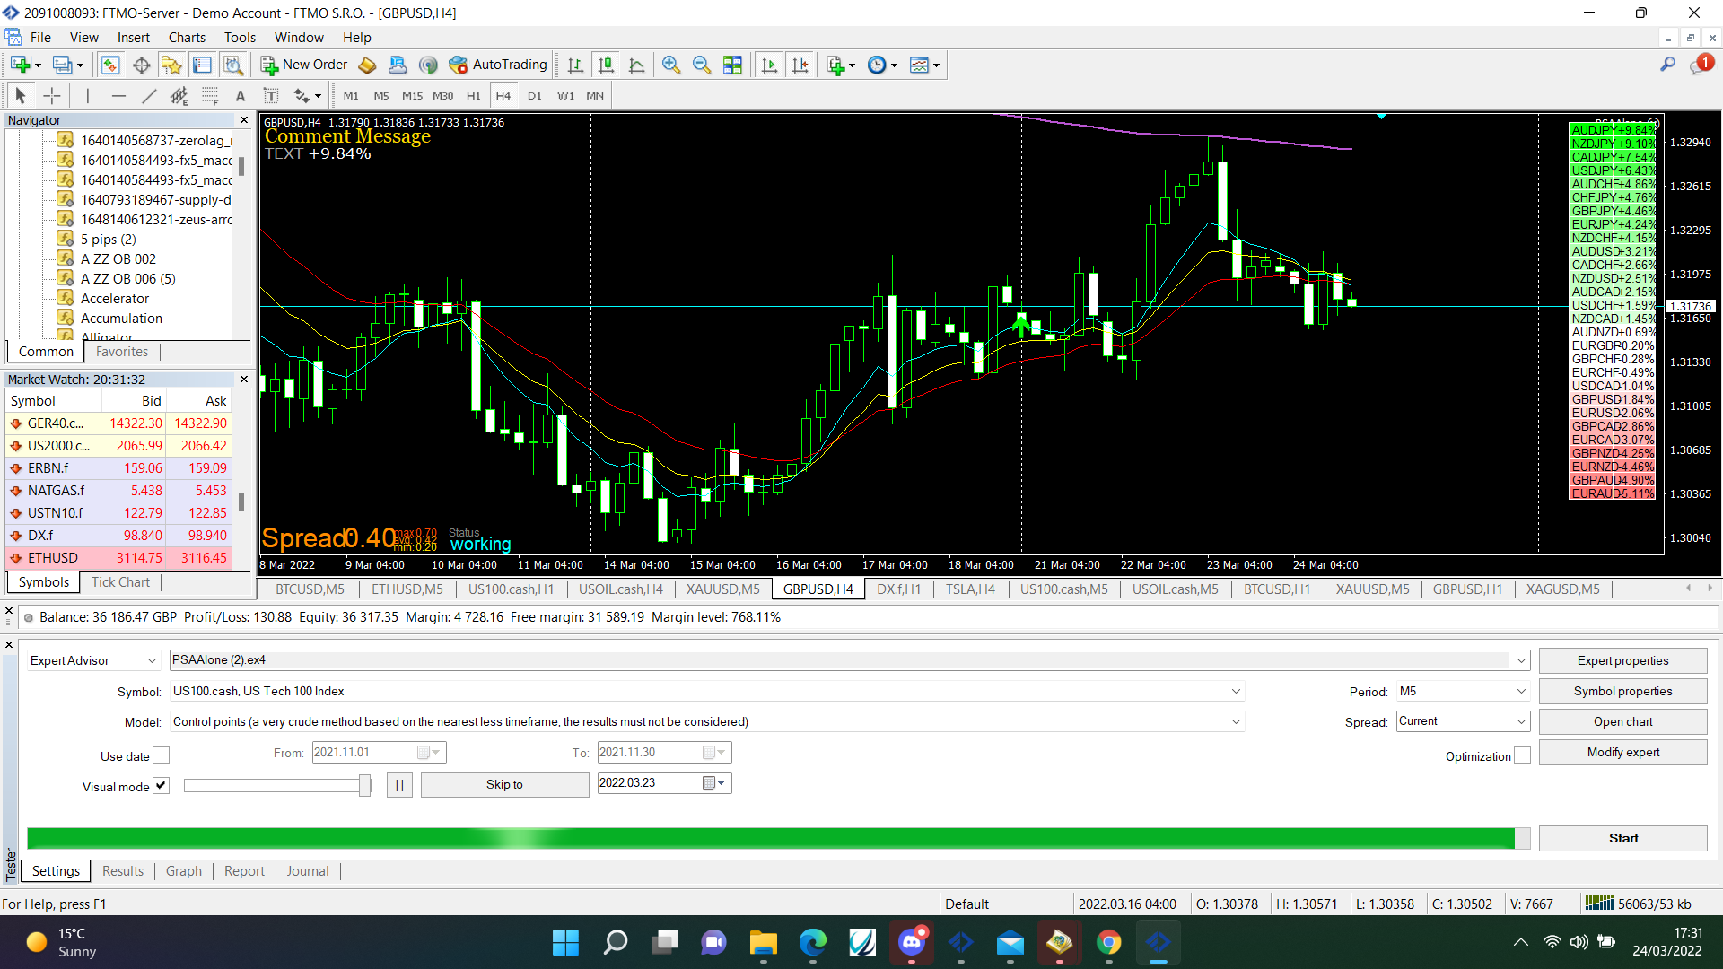Open the Skip to date picker dropdown
1723x969 pixels.
click(721, 783)
